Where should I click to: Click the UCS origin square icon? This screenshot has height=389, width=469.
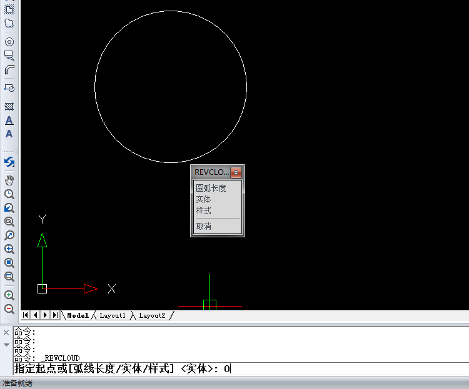coord(42,288)
